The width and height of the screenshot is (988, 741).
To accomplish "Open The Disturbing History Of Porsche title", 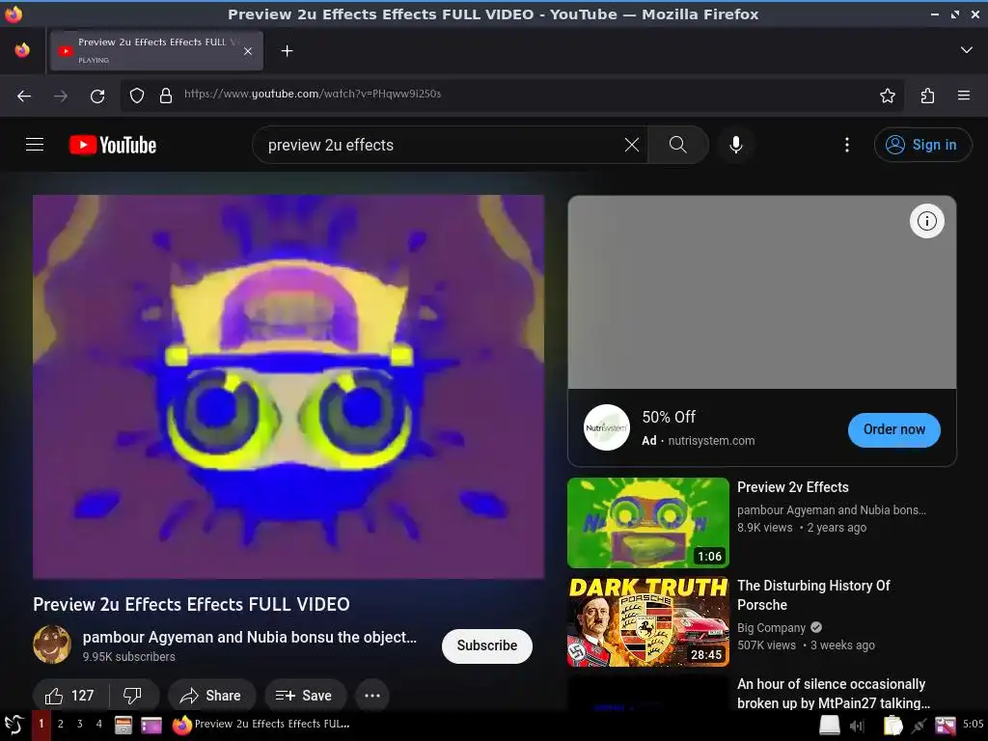I will click(813, 594).
